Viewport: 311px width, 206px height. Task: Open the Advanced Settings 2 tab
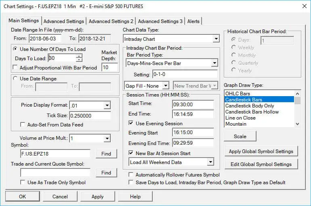coord(111,21)
